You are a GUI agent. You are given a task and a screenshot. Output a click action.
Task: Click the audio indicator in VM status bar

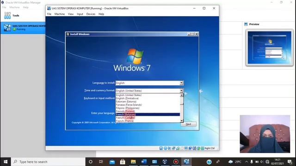click(169, 148)
